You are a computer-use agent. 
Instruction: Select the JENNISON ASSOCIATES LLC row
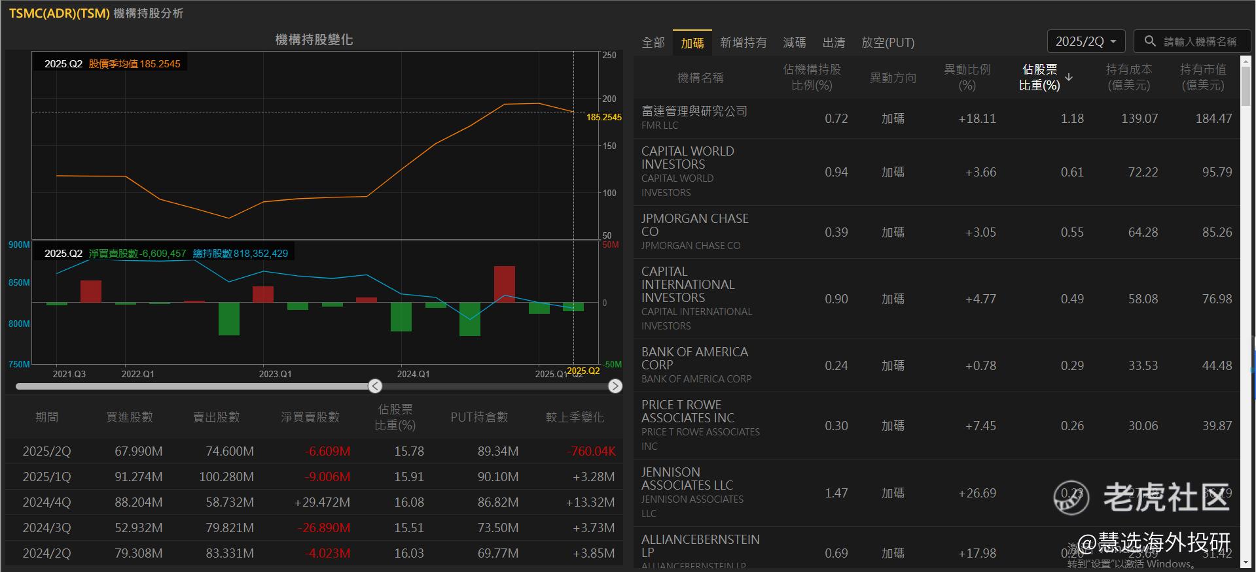[x=937, y=493]
